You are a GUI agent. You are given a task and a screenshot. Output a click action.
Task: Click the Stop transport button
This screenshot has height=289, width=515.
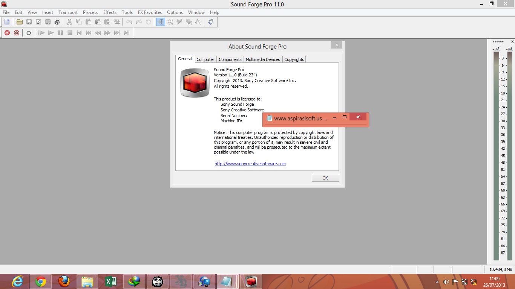(70, 33)
